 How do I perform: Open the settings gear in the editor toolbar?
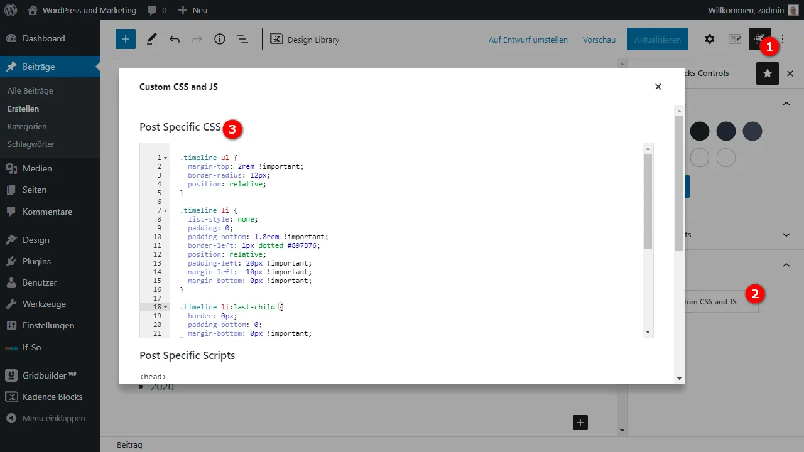pos(710,39)
